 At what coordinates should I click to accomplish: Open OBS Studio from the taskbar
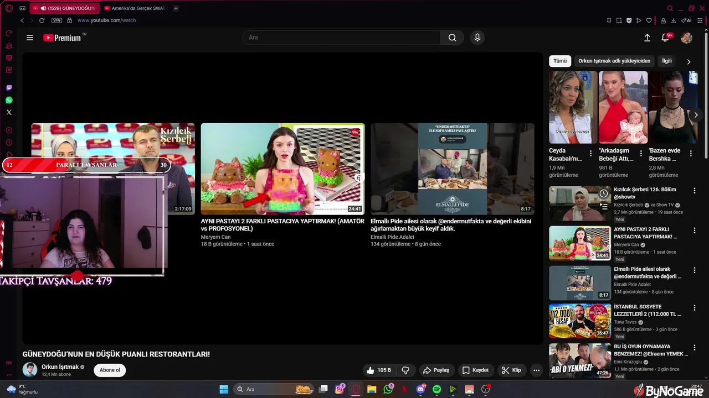(486, 389)
